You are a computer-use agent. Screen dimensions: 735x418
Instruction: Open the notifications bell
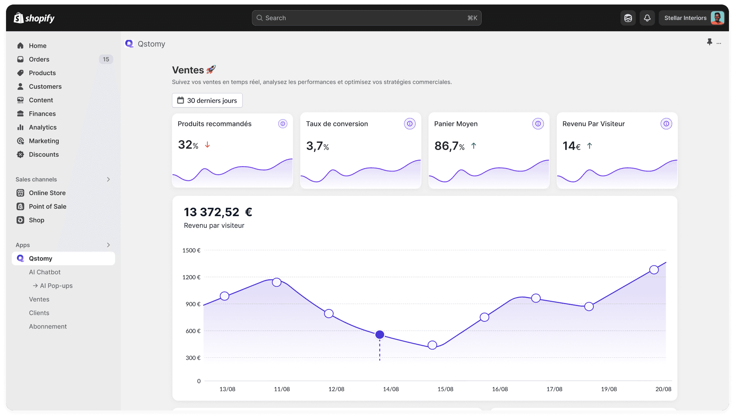pyautogui.click(x=647, y=18)
